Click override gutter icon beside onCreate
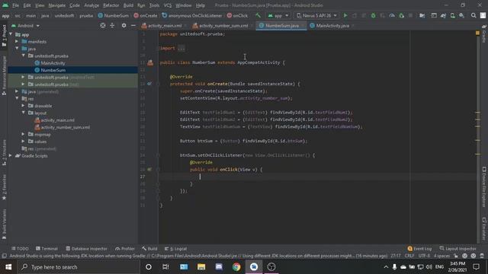 pyautogui.click(x=149, y=84)
